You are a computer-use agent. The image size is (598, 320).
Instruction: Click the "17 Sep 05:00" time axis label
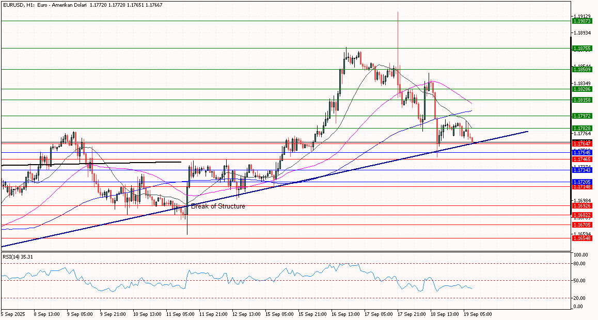(x=379, y=315)
